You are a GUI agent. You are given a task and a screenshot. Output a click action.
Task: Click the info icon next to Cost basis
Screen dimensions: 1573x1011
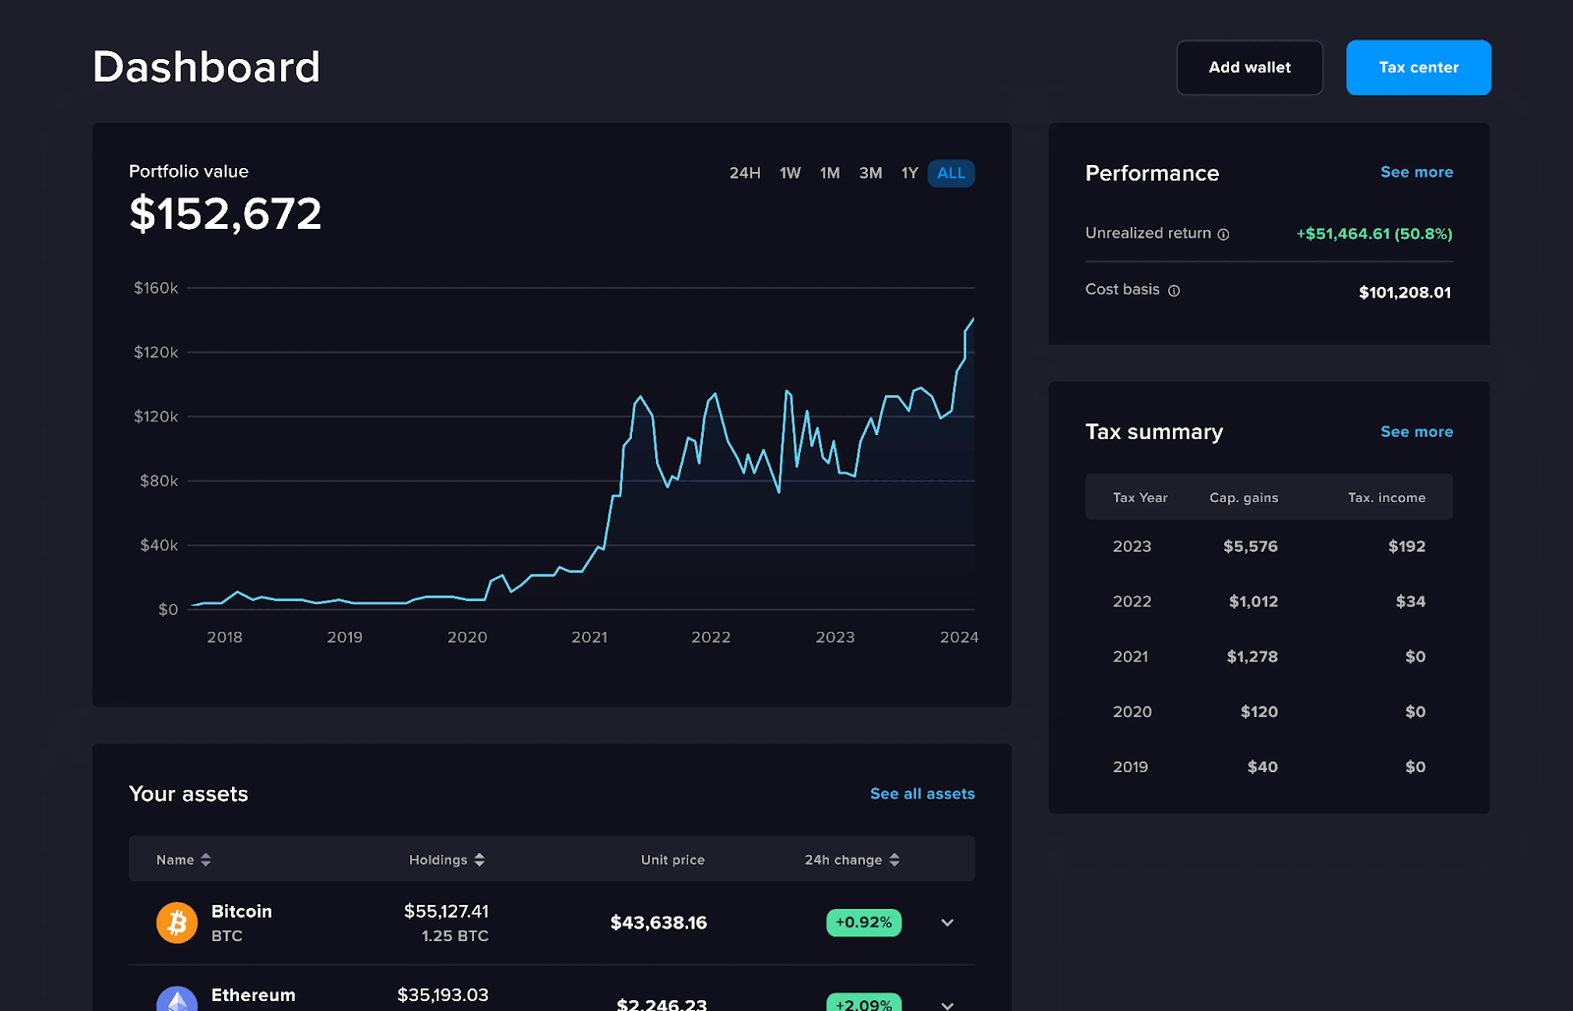point(1174,290)
